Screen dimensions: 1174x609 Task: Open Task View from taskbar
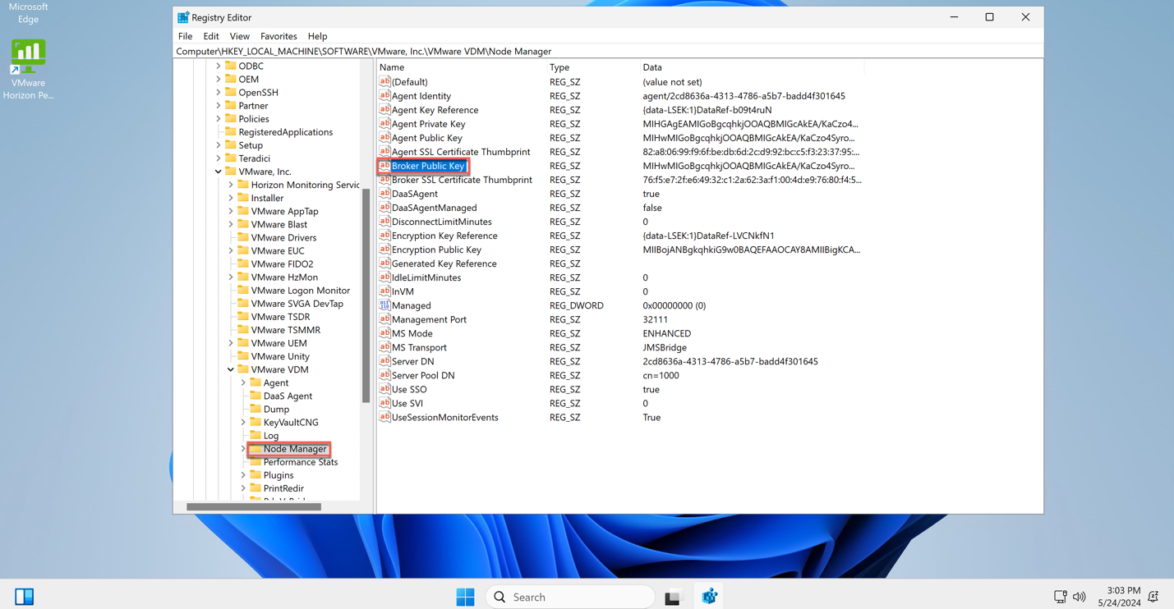point(673,597)
